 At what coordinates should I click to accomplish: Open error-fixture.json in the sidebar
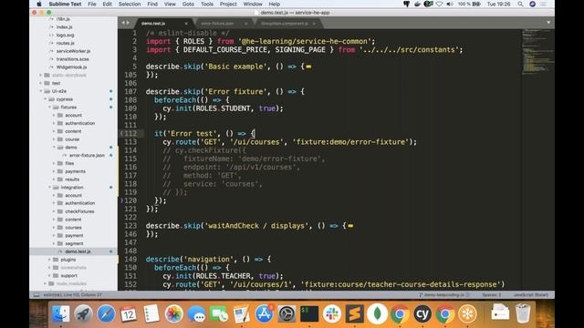point(87,156)
